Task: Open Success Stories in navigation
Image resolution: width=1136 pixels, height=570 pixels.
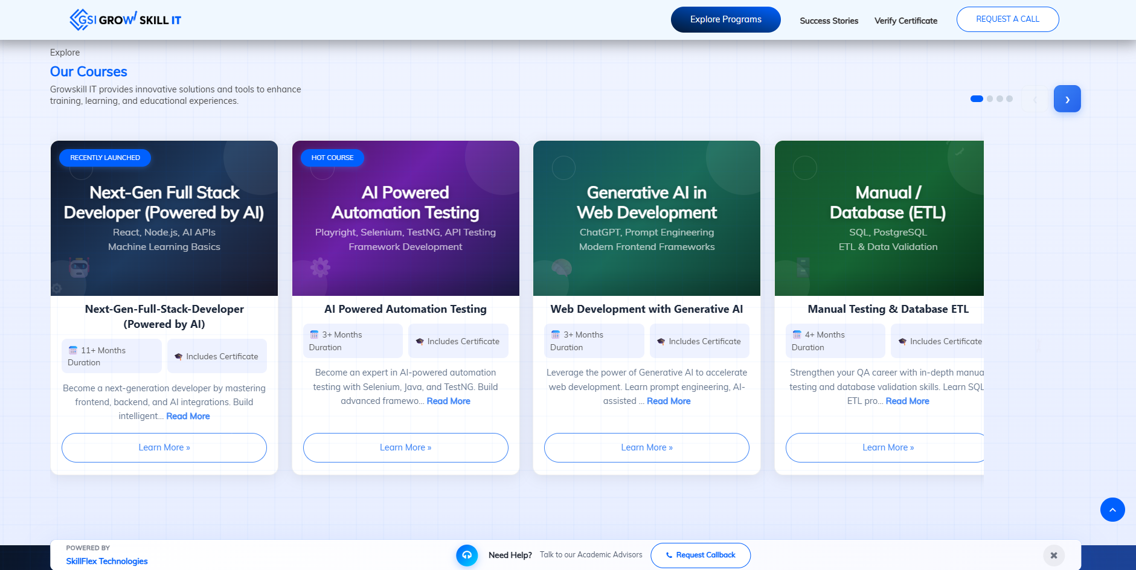Action: tap(829, 21)
